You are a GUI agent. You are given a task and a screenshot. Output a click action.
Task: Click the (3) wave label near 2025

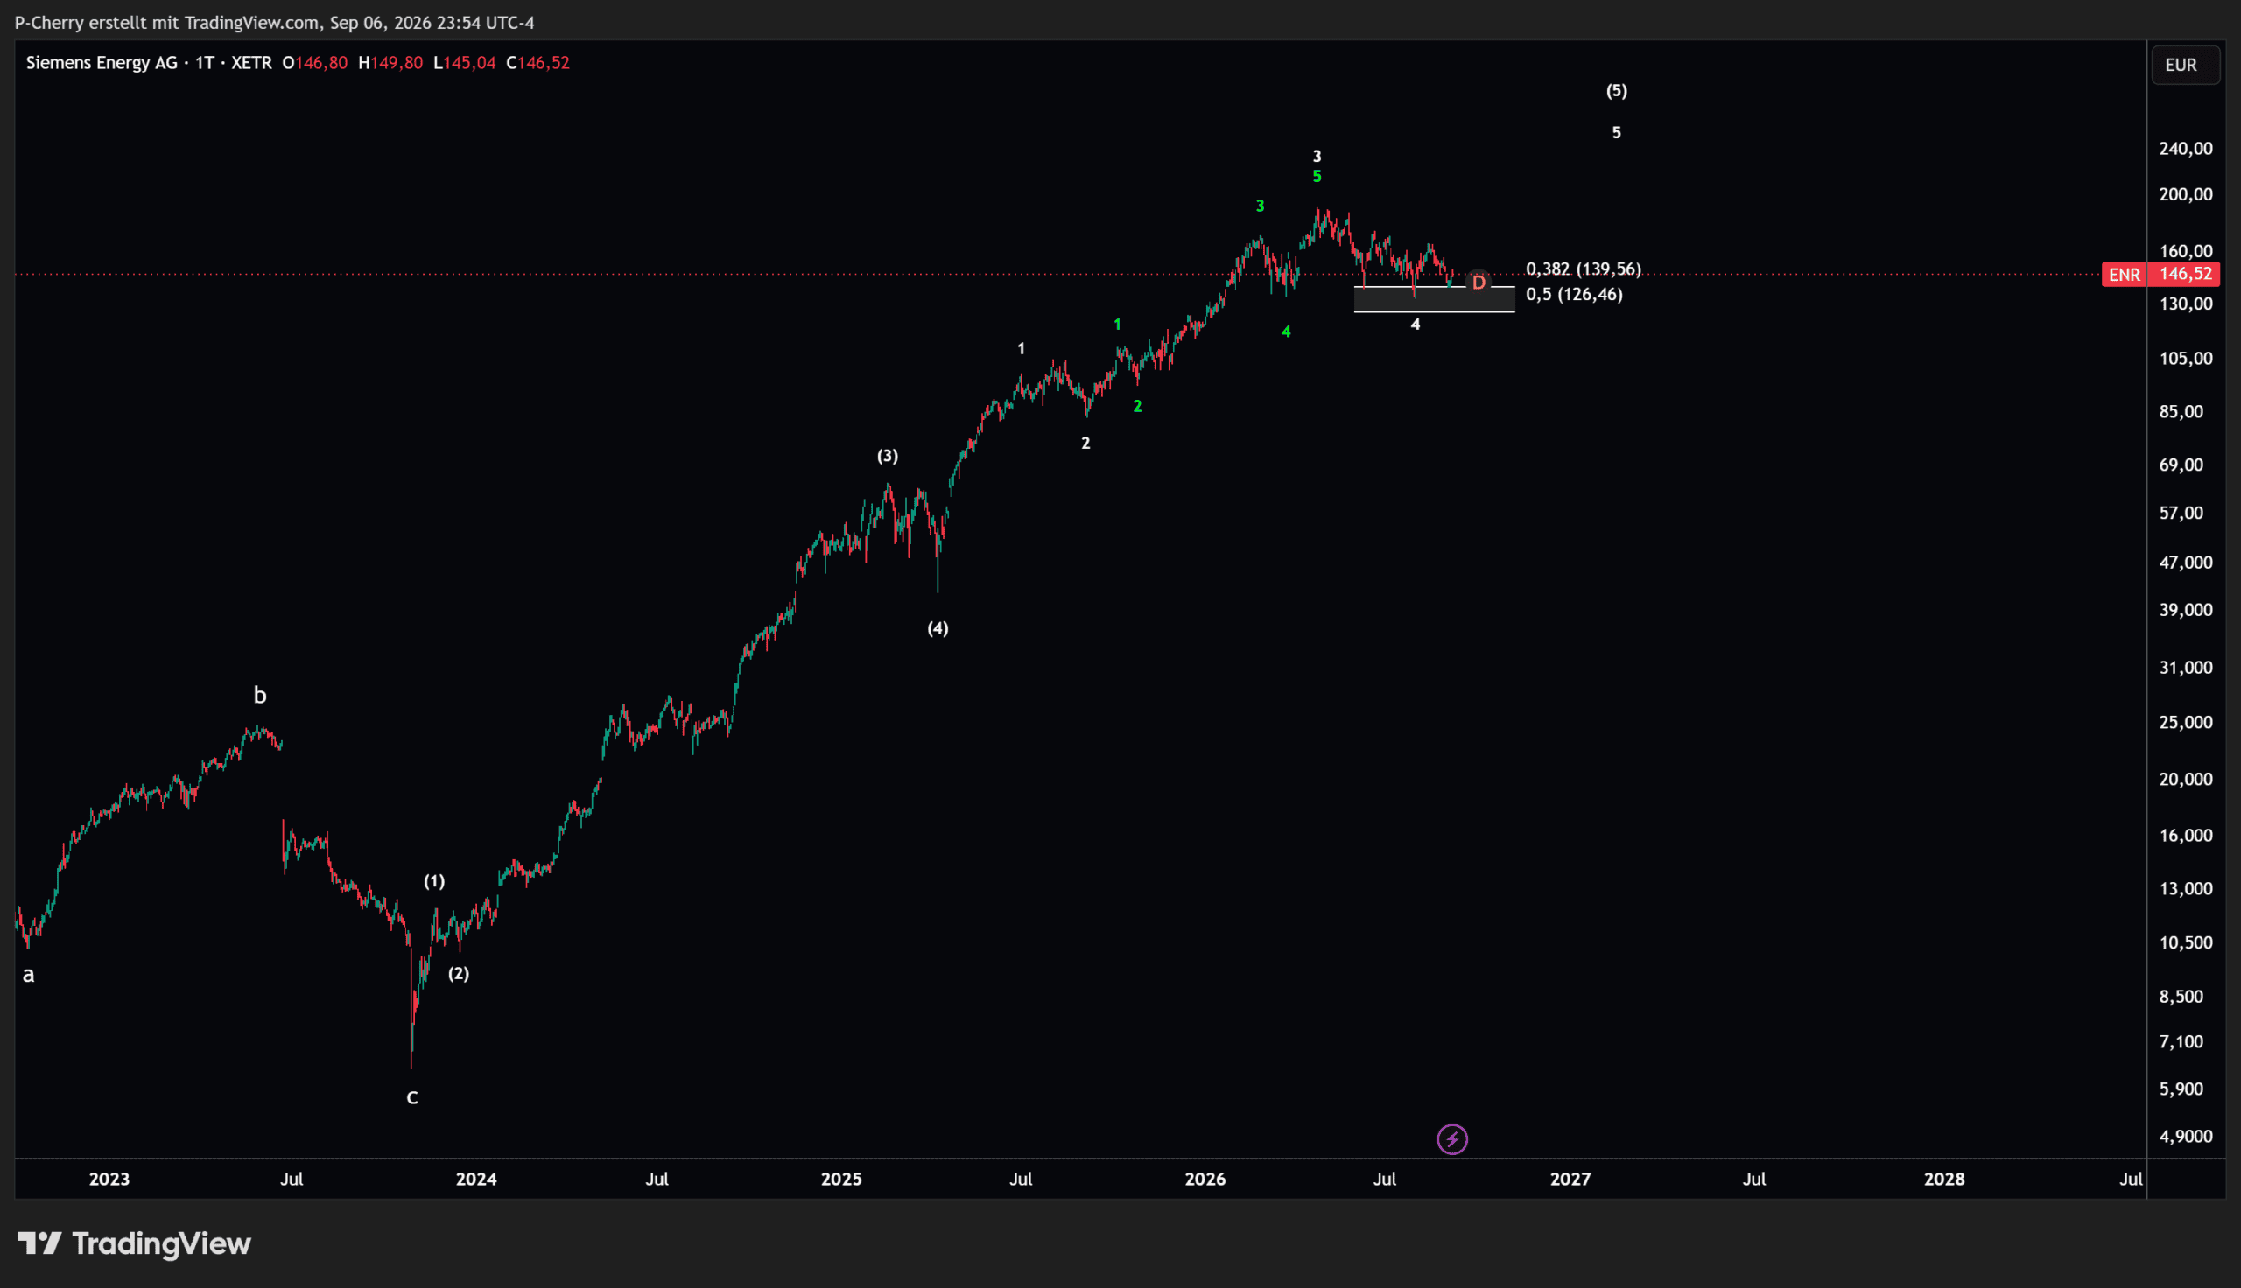(x=888, y=456)
